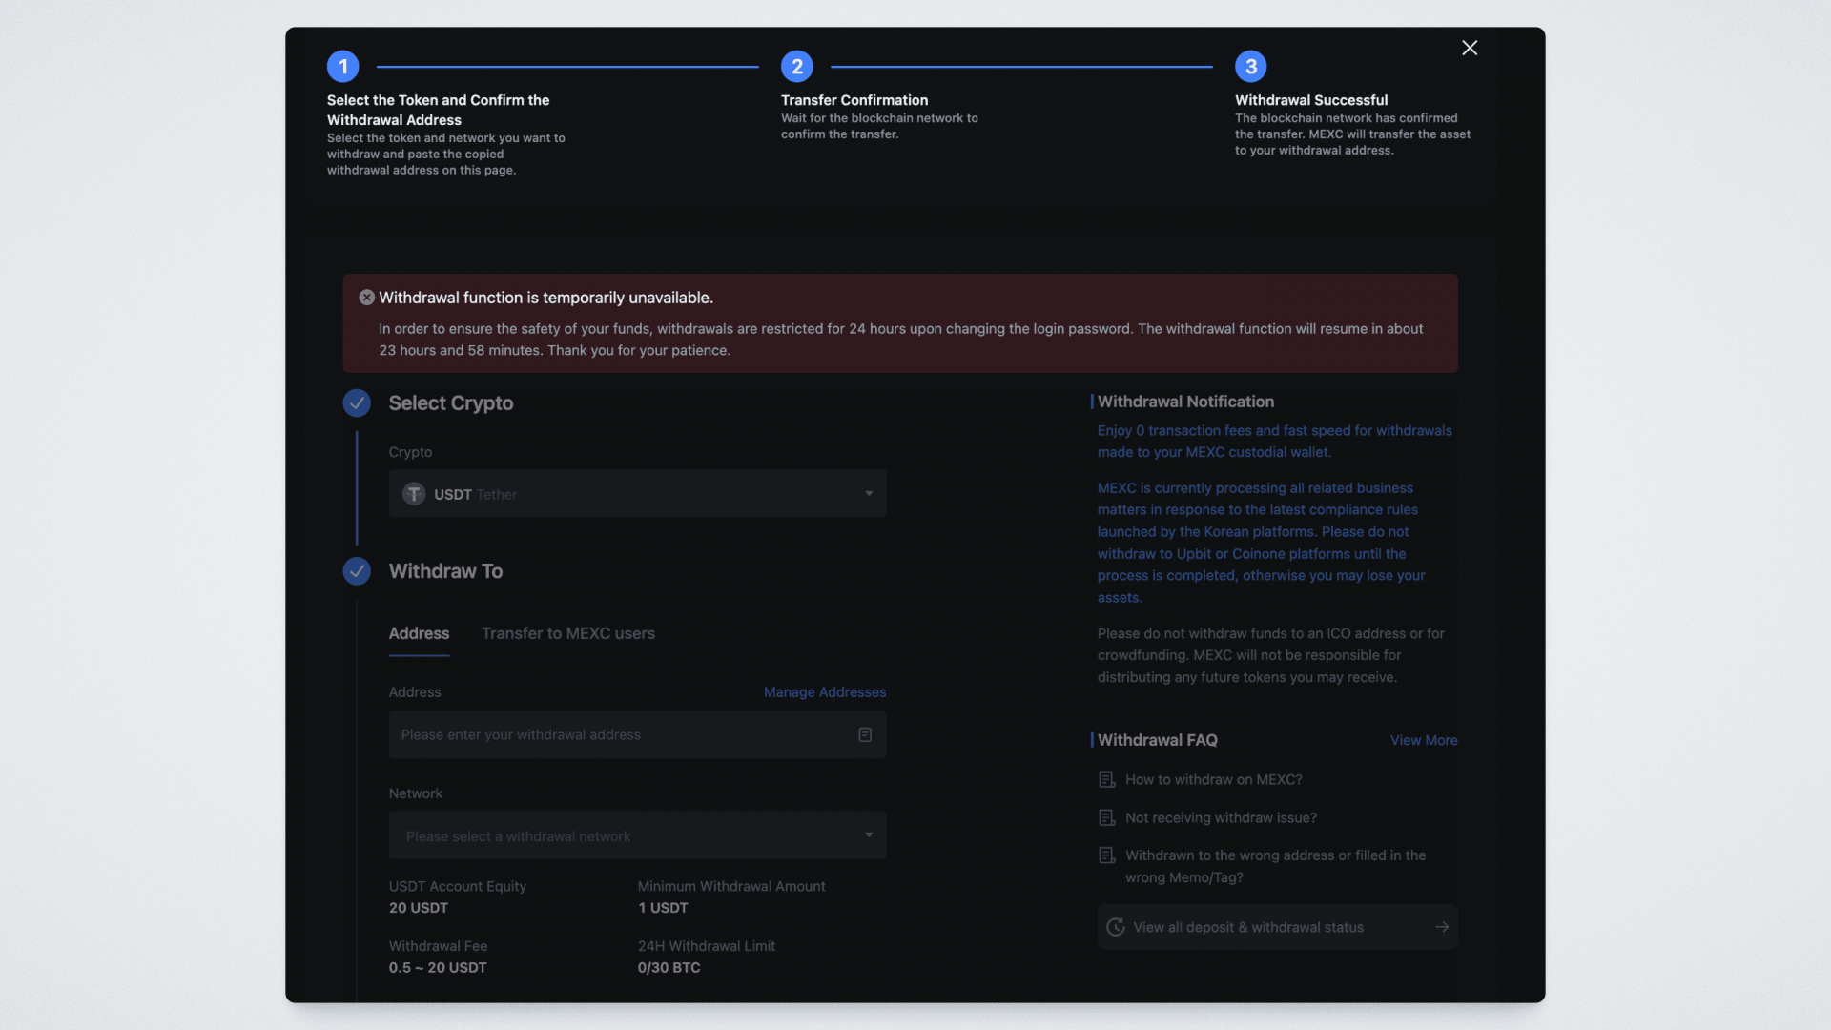Click the Tether coin icon in the Crypto field

tap(414, 494)
